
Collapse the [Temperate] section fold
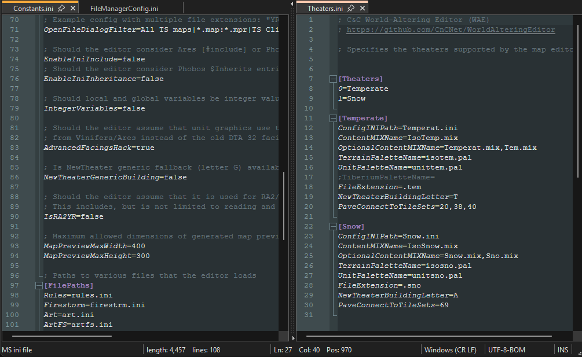pos(333,118)
